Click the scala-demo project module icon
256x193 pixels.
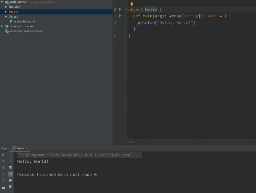coord(7,2)
